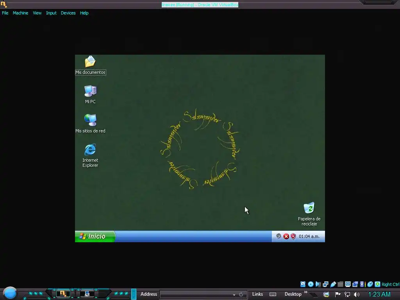
Task: Click the VirtualBox virtualization features indicator
Action: click(x=362, y=284)
